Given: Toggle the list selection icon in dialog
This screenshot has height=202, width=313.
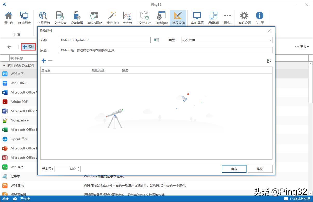Looking at the screenshot, I should [x=269, y=61].
